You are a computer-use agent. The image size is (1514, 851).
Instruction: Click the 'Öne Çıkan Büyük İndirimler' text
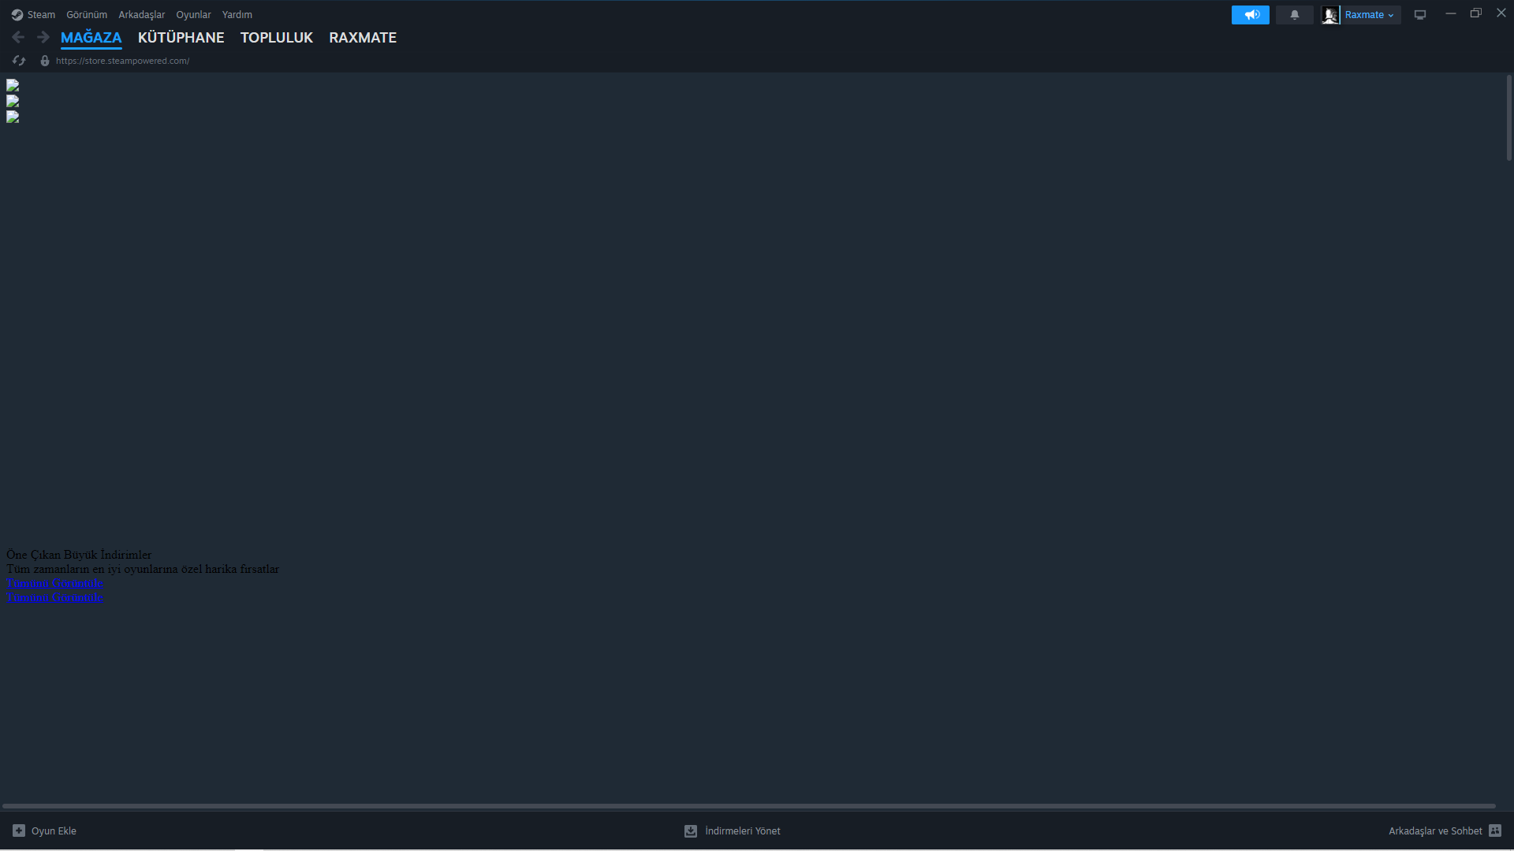click(79, 555)
